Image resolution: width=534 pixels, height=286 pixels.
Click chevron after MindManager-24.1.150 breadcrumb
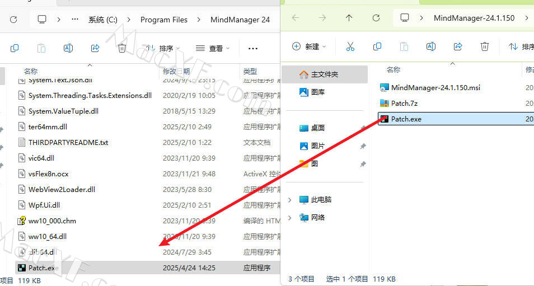[x=527, y=18]
